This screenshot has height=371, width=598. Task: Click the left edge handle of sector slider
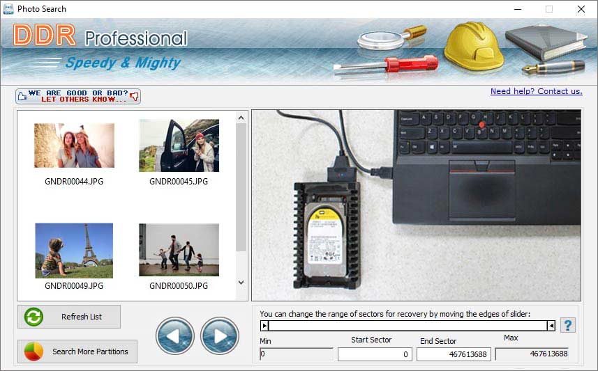click(264, 326)
